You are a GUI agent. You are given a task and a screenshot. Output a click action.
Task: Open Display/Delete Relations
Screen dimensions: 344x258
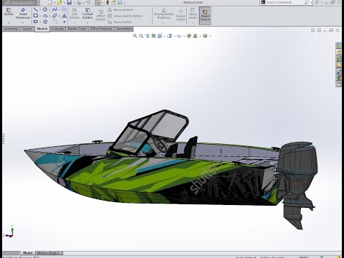pos(164,14)
